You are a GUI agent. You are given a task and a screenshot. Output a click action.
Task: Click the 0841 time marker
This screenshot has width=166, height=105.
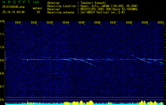[x=18, y=22]
